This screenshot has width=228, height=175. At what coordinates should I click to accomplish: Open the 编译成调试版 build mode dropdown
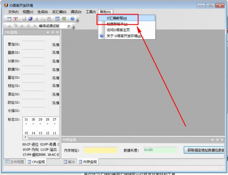[x=69, y=26]
